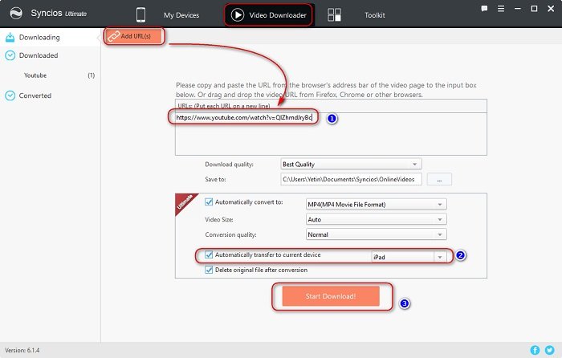
Task: Open the Conversion quality Normal dropdown
Action: (x=377, y=234)
